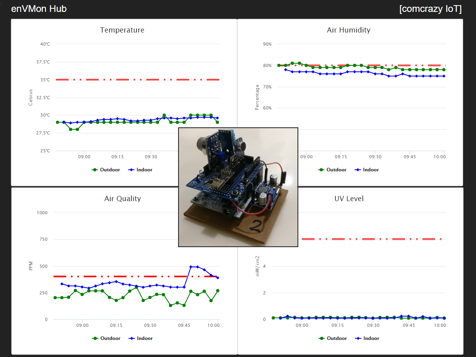The image size is (476, 357).
Task: Toggle Outdoor series in UV Level legend
Action: [333, 338]
